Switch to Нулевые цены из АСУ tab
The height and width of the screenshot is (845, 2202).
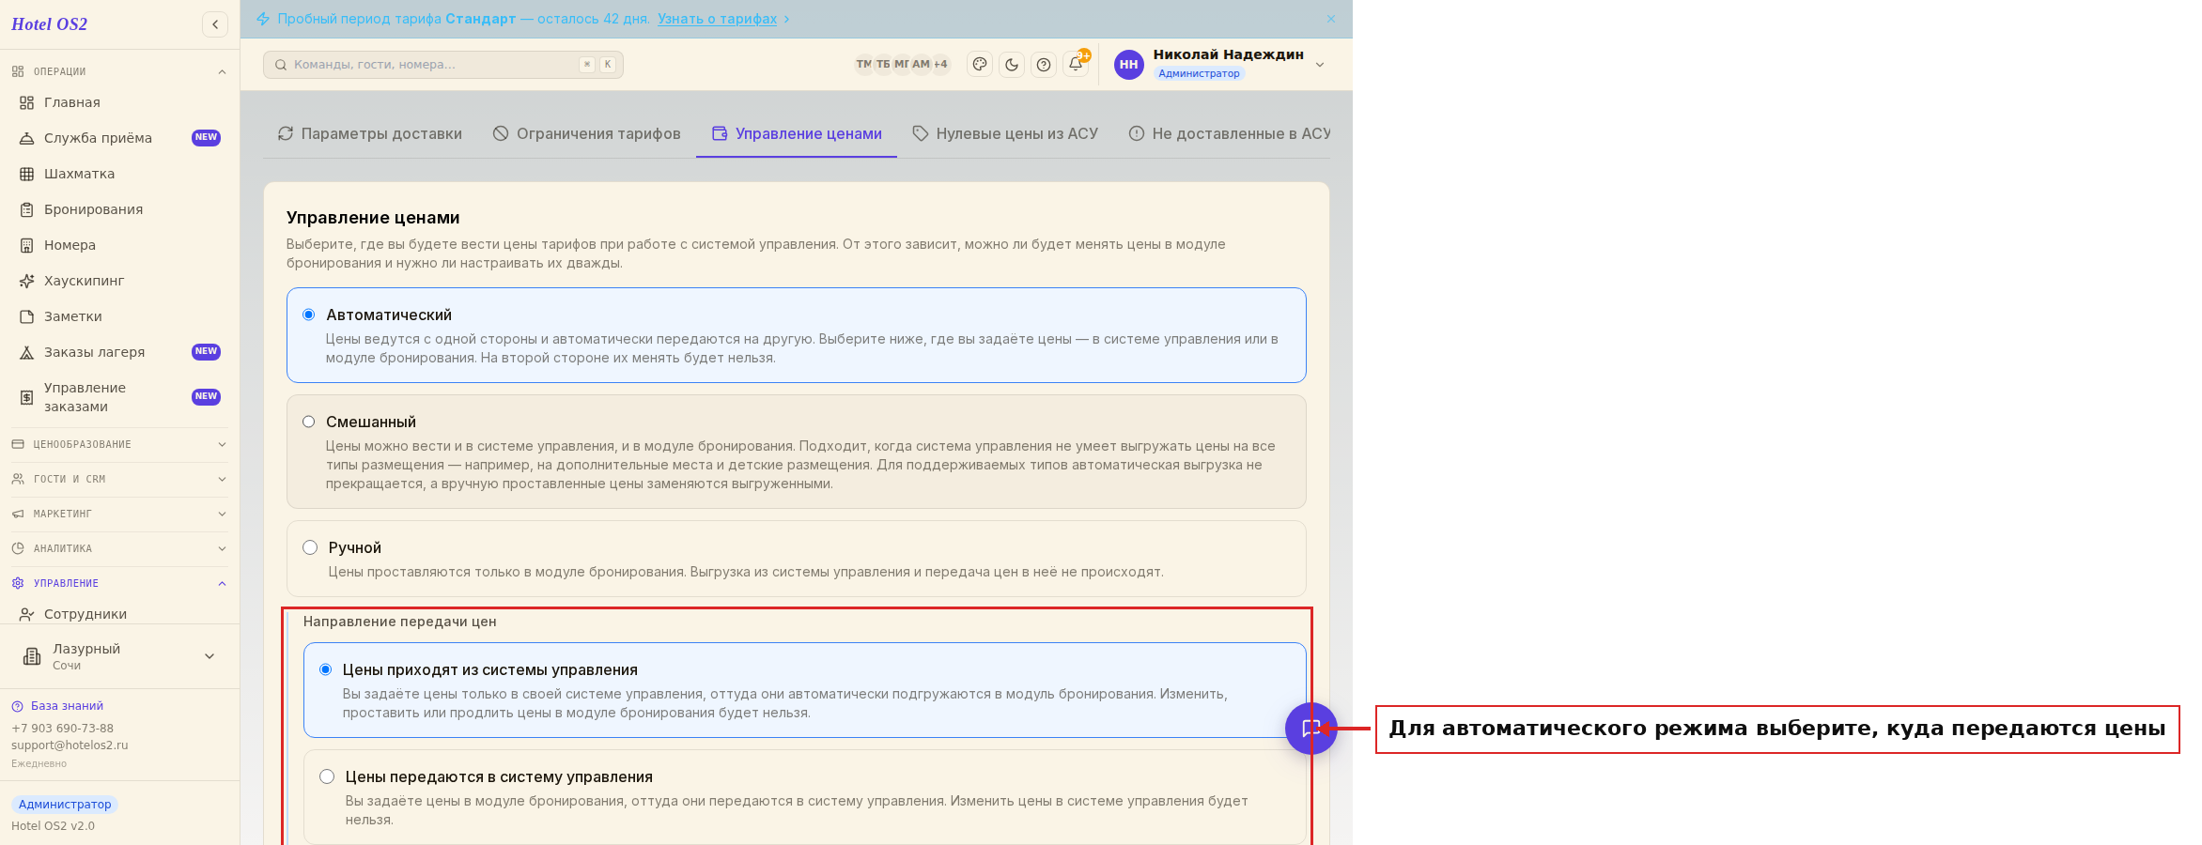coord(1005,134)
